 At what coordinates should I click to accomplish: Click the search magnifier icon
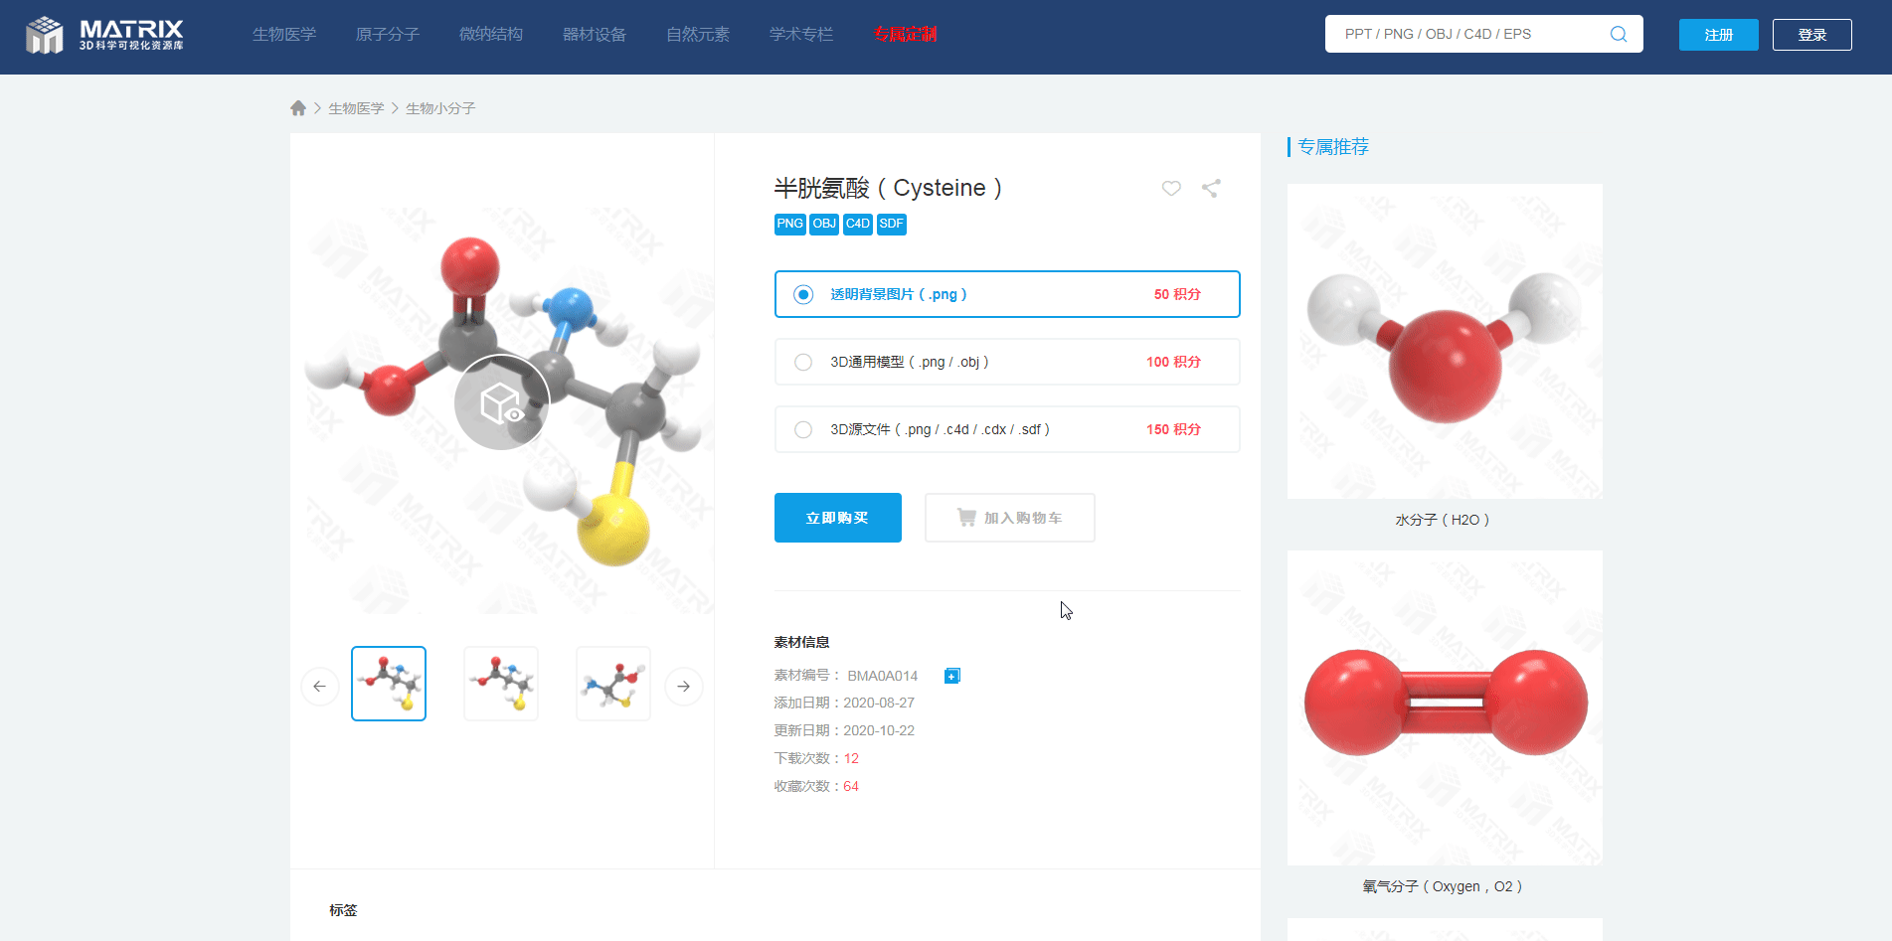[x=1618, y=34]
